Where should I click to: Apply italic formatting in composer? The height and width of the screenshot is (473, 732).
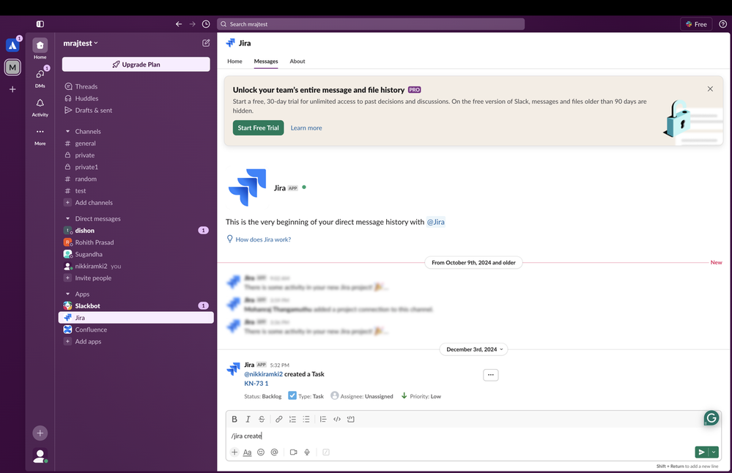click(248, 419)
